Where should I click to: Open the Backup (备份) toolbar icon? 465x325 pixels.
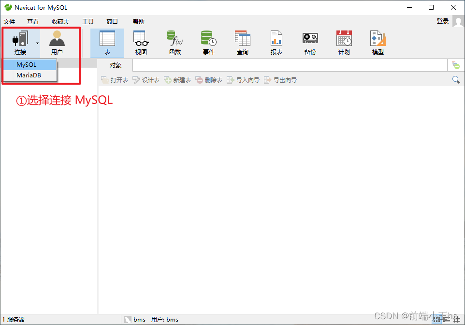[x=310, y=43]
